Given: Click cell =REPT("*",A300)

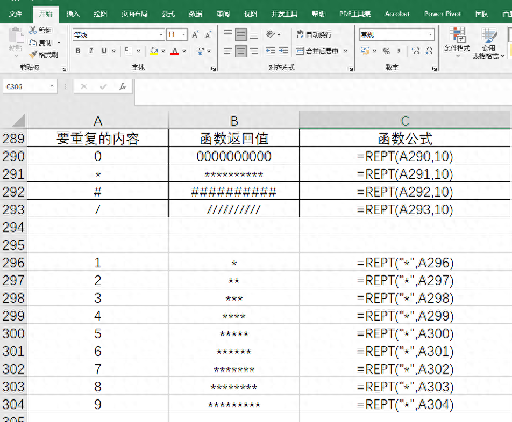Looking at the screenshot, I should click(404, 333).
